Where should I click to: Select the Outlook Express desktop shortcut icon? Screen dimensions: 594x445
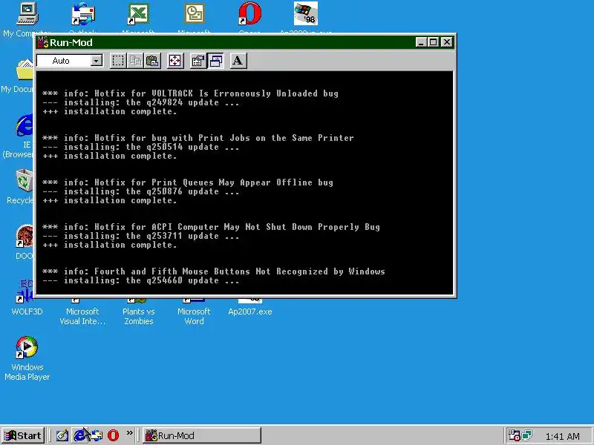point(82,13)
